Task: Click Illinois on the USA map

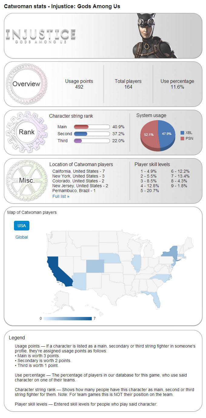Action: tap(136, 263)
